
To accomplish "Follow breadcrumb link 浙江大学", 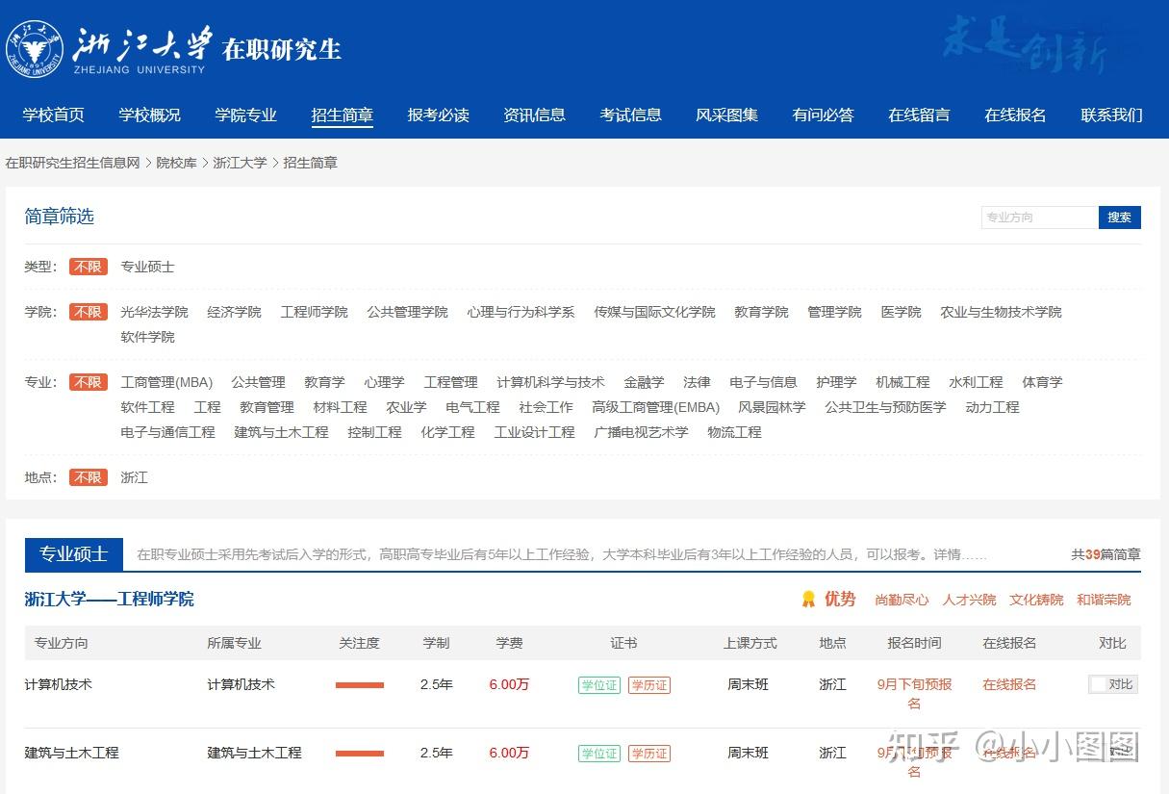I will pos(240,163).
